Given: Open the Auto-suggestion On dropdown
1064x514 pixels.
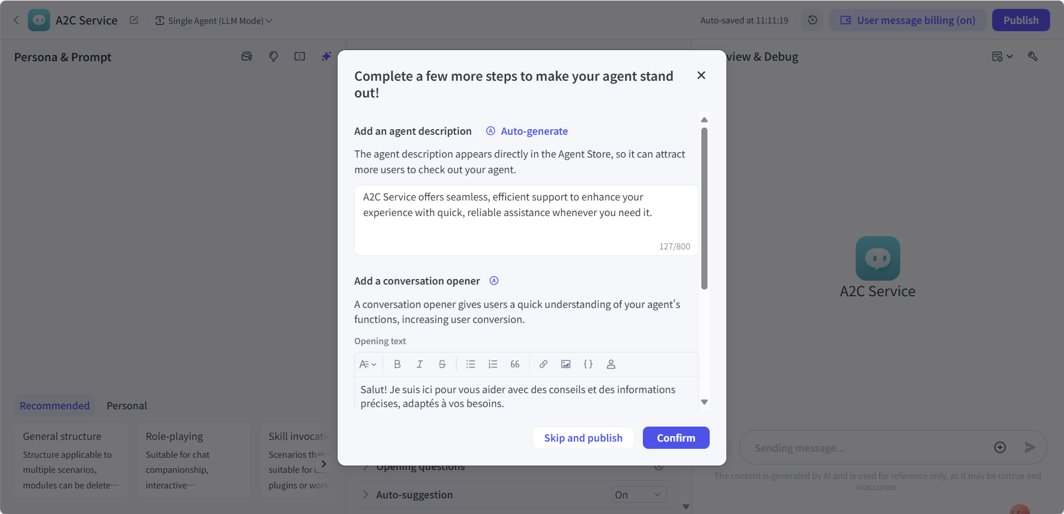Looking at the screenshot, I should tap(638, 495).
